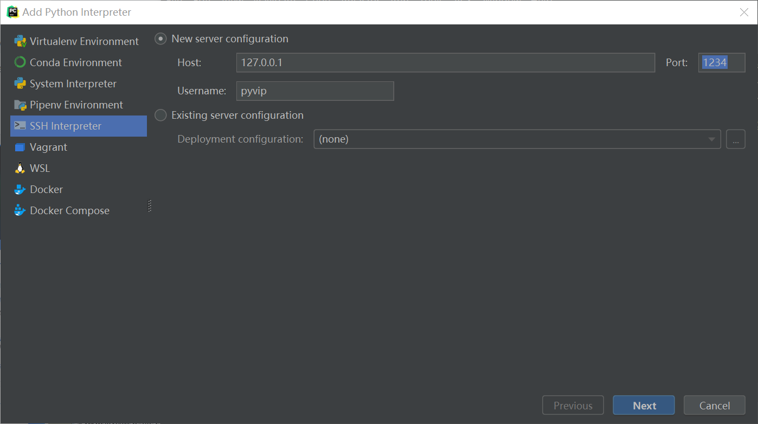The height and width of the screenshot is (424, 758).
Task: Select New server configuration radio button
Action: coord(160,39)
